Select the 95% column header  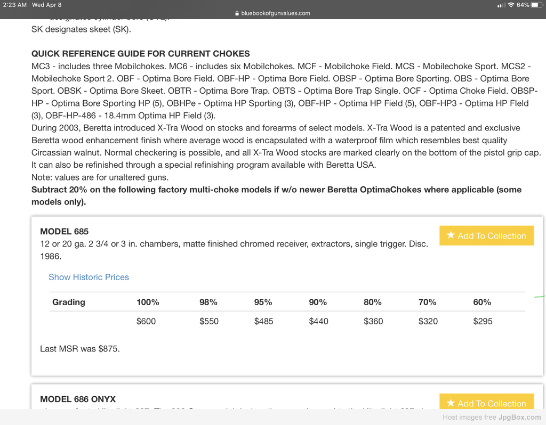pyautogui.click(x=263, y=302)
